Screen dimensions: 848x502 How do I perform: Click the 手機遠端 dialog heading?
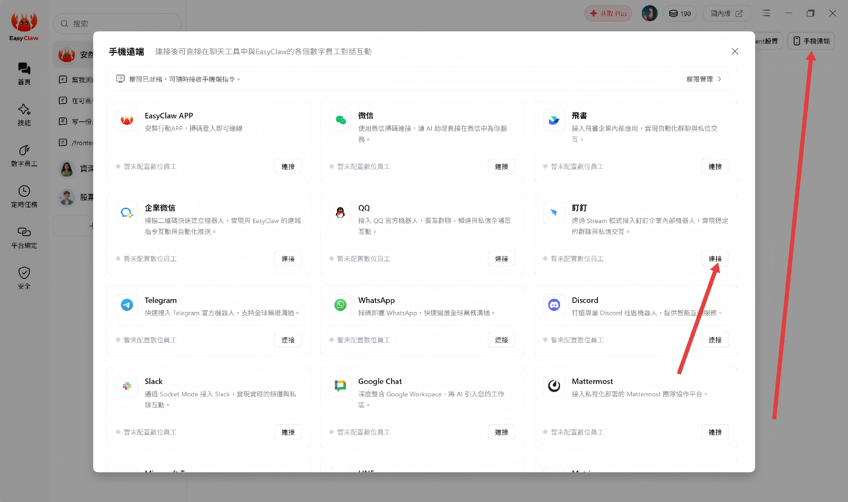(x=126, y=52)
